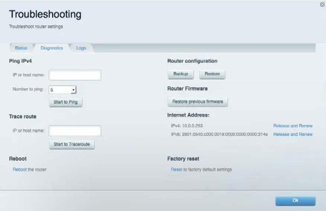Select the Diagnostics tab
This screenshot has width=326, height=211.
pos(52,48)
